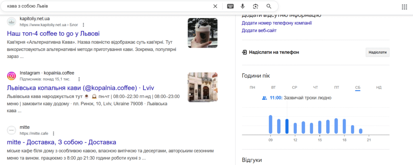Open more options for kapitoliy.net.ua result

pos(83,25)
